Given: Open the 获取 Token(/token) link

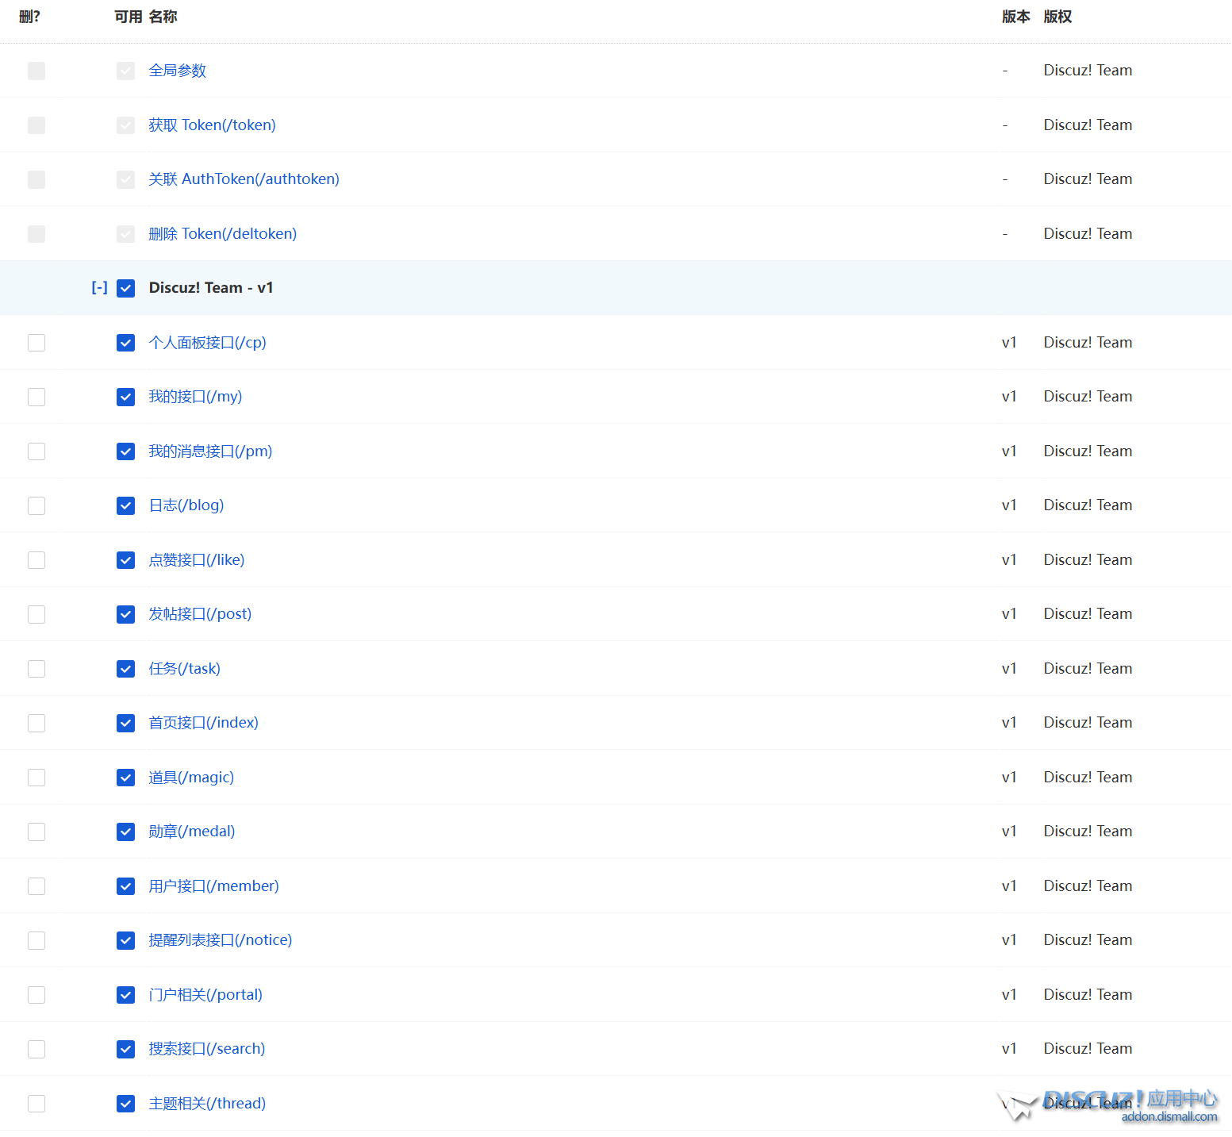Looking at the screenshot, I should click(213, 125).
